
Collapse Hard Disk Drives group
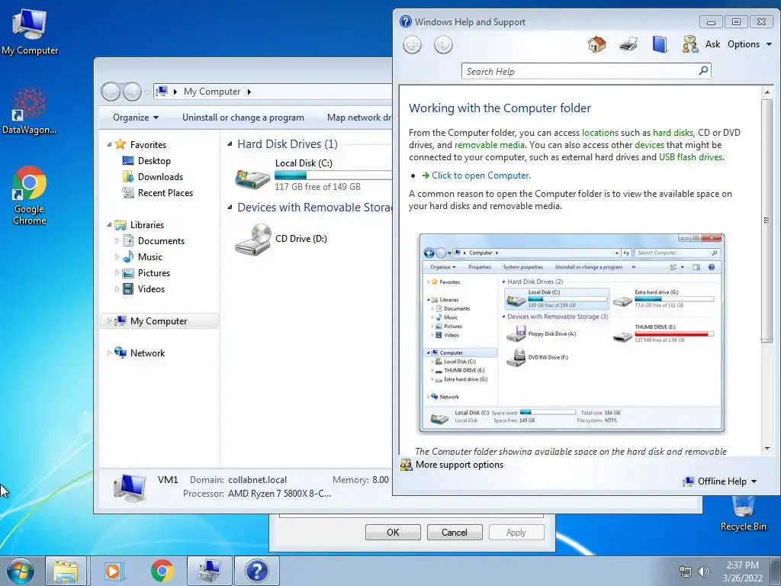click(230, 144)
